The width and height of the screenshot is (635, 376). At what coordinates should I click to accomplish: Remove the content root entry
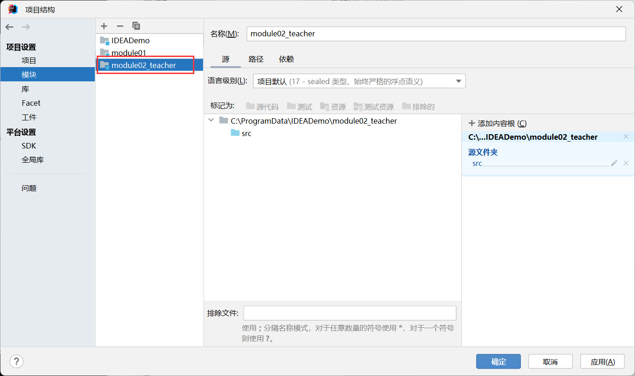tap(626, 137)
